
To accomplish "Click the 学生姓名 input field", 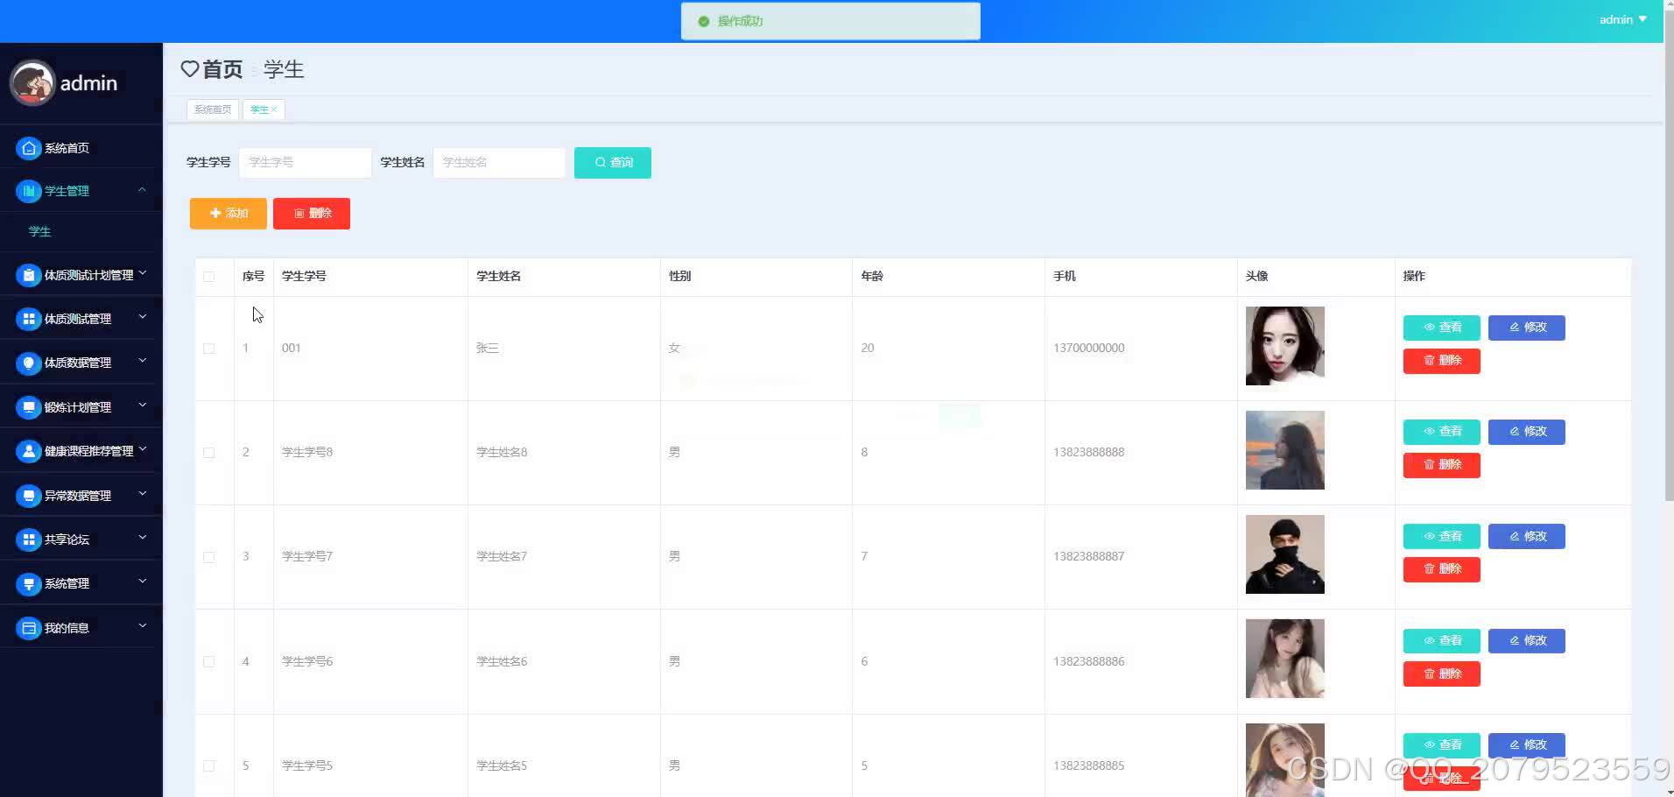I will tap(499, 163).
